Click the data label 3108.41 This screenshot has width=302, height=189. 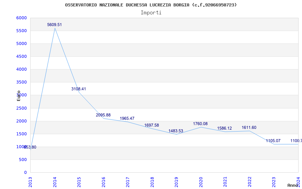79,89
